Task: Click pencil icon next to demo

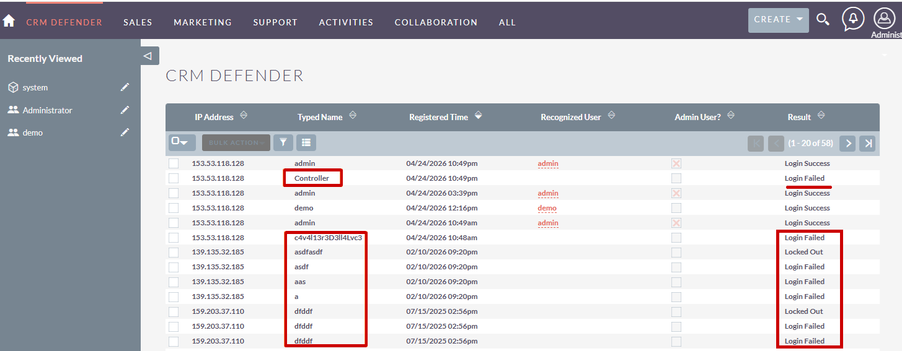Action: (125, 132)
